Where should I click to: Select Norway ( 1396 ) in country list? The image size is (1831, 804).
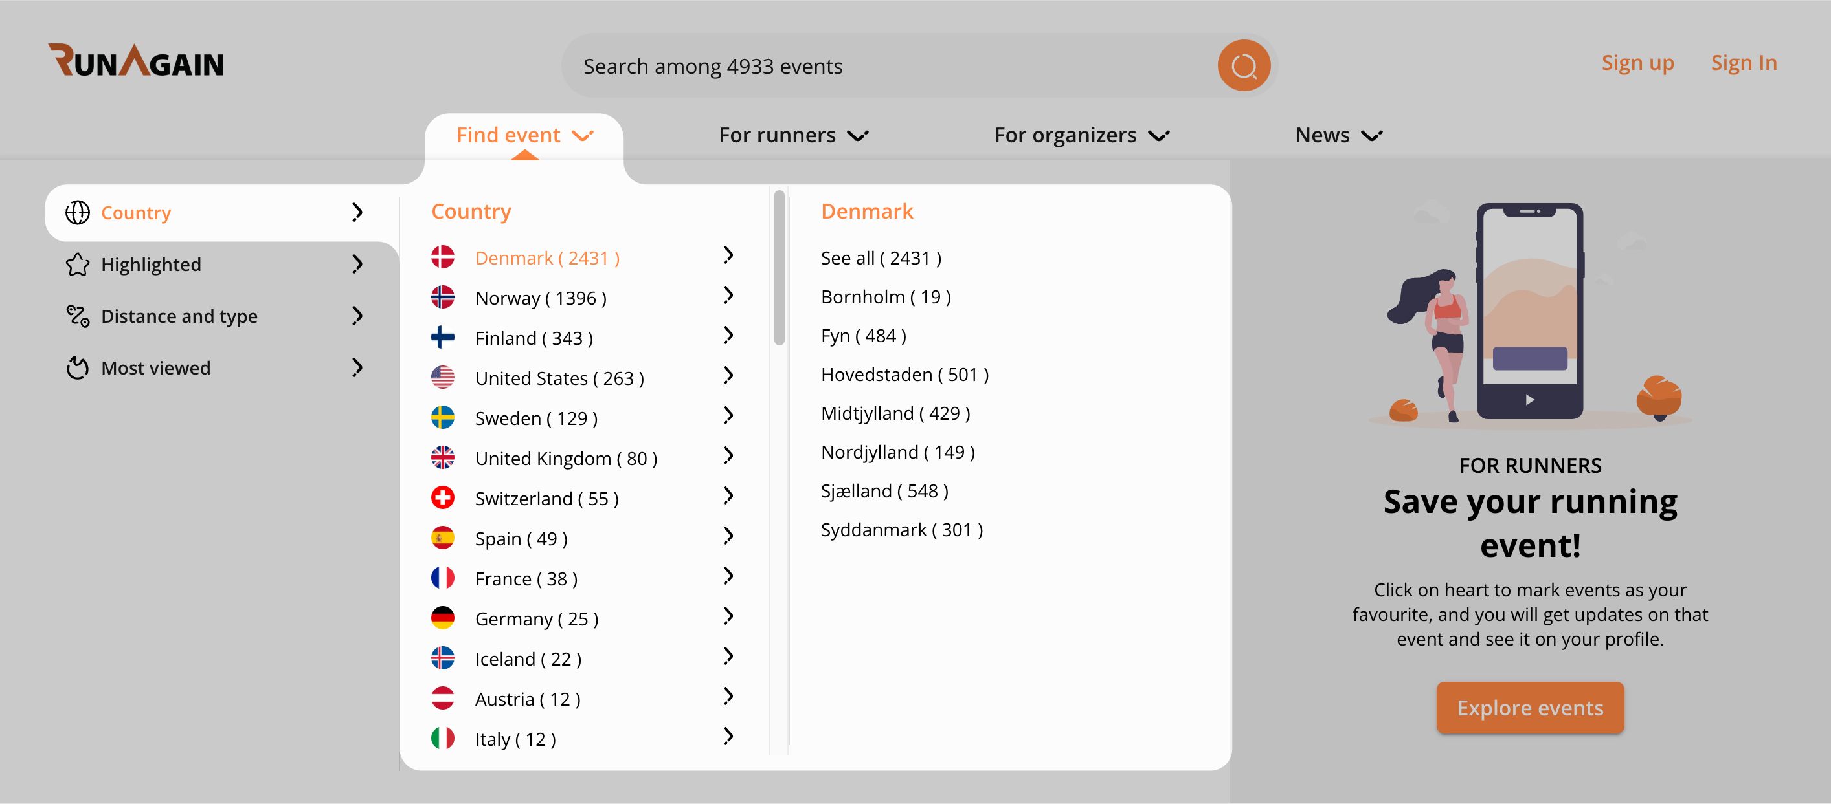540,298
